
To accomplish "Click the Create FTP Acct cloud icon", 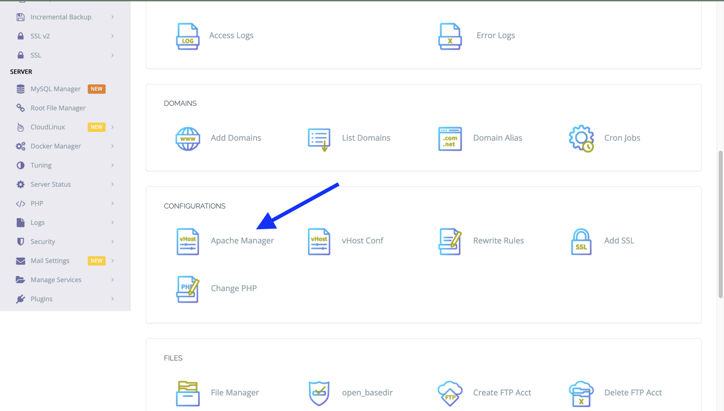I will pyautogui.click(x=449, y=393).
